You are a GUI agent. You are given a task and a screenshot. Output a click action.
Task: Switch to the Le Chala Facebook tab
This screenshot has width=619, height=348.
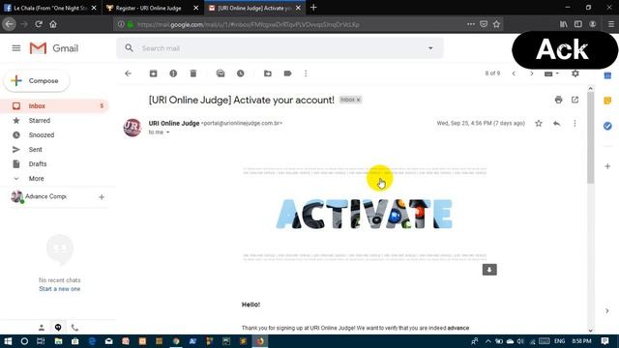(x=49, y=8)
